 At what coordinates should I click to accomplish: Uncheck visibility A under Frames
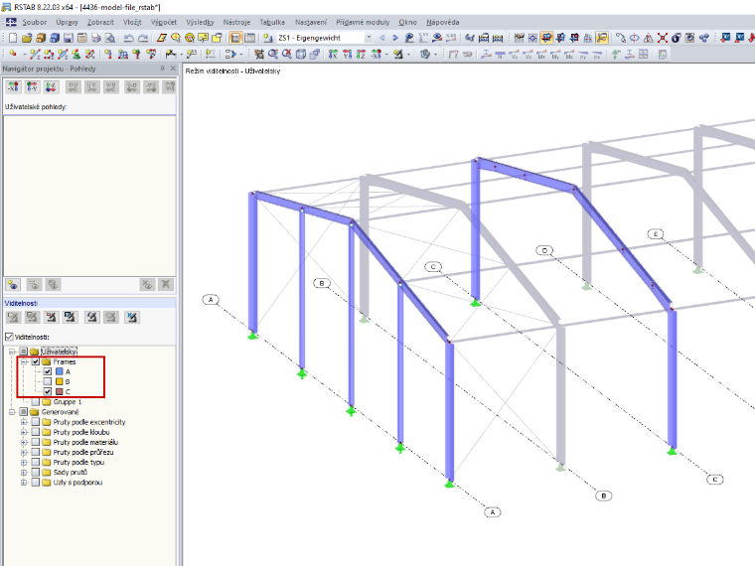[48, 371]
